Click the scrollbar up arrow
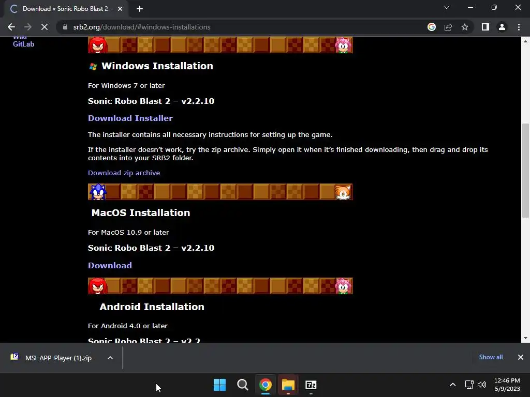The width and height of the screenshot is (530, 397). 525,41
